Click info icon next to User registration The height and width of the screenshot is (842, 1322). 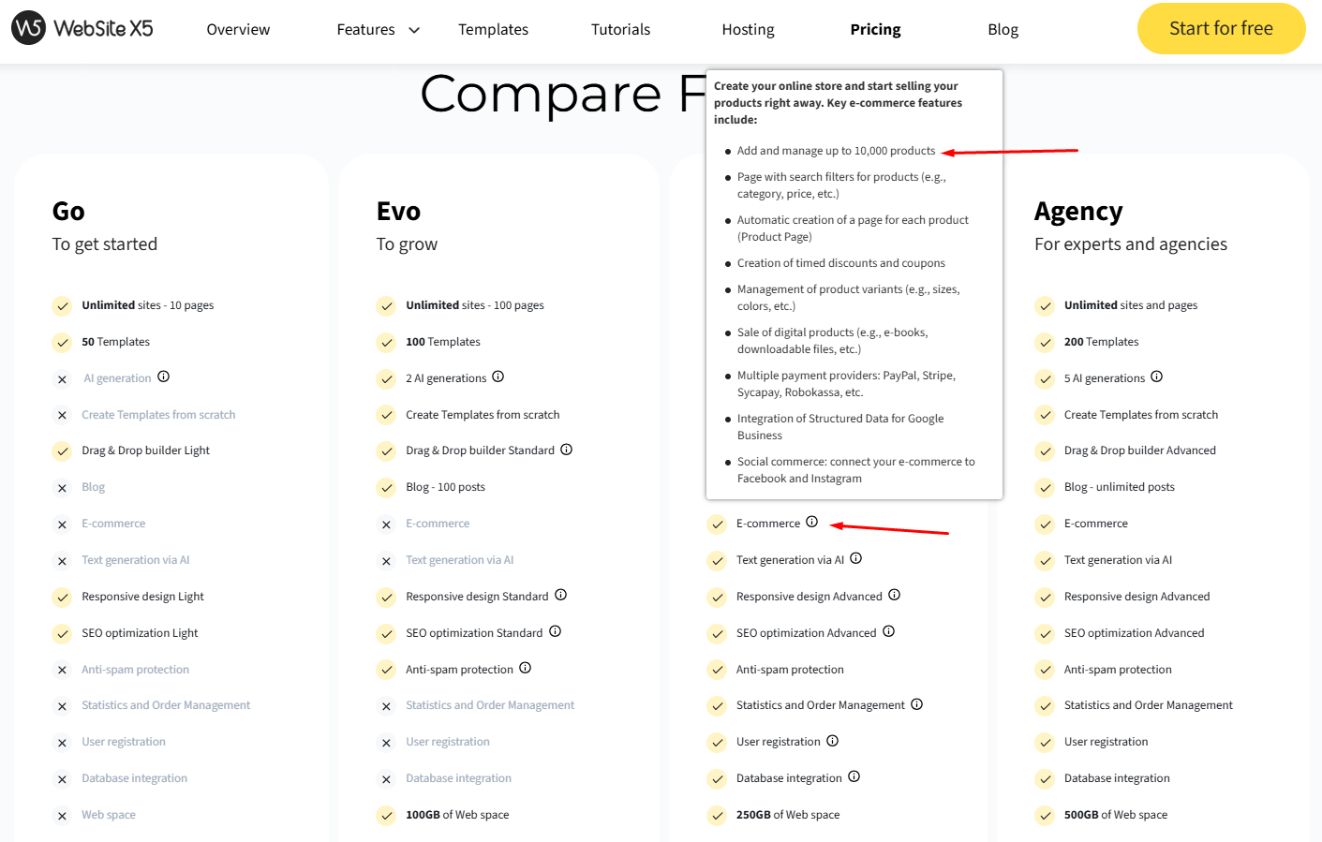click(833, 741)
